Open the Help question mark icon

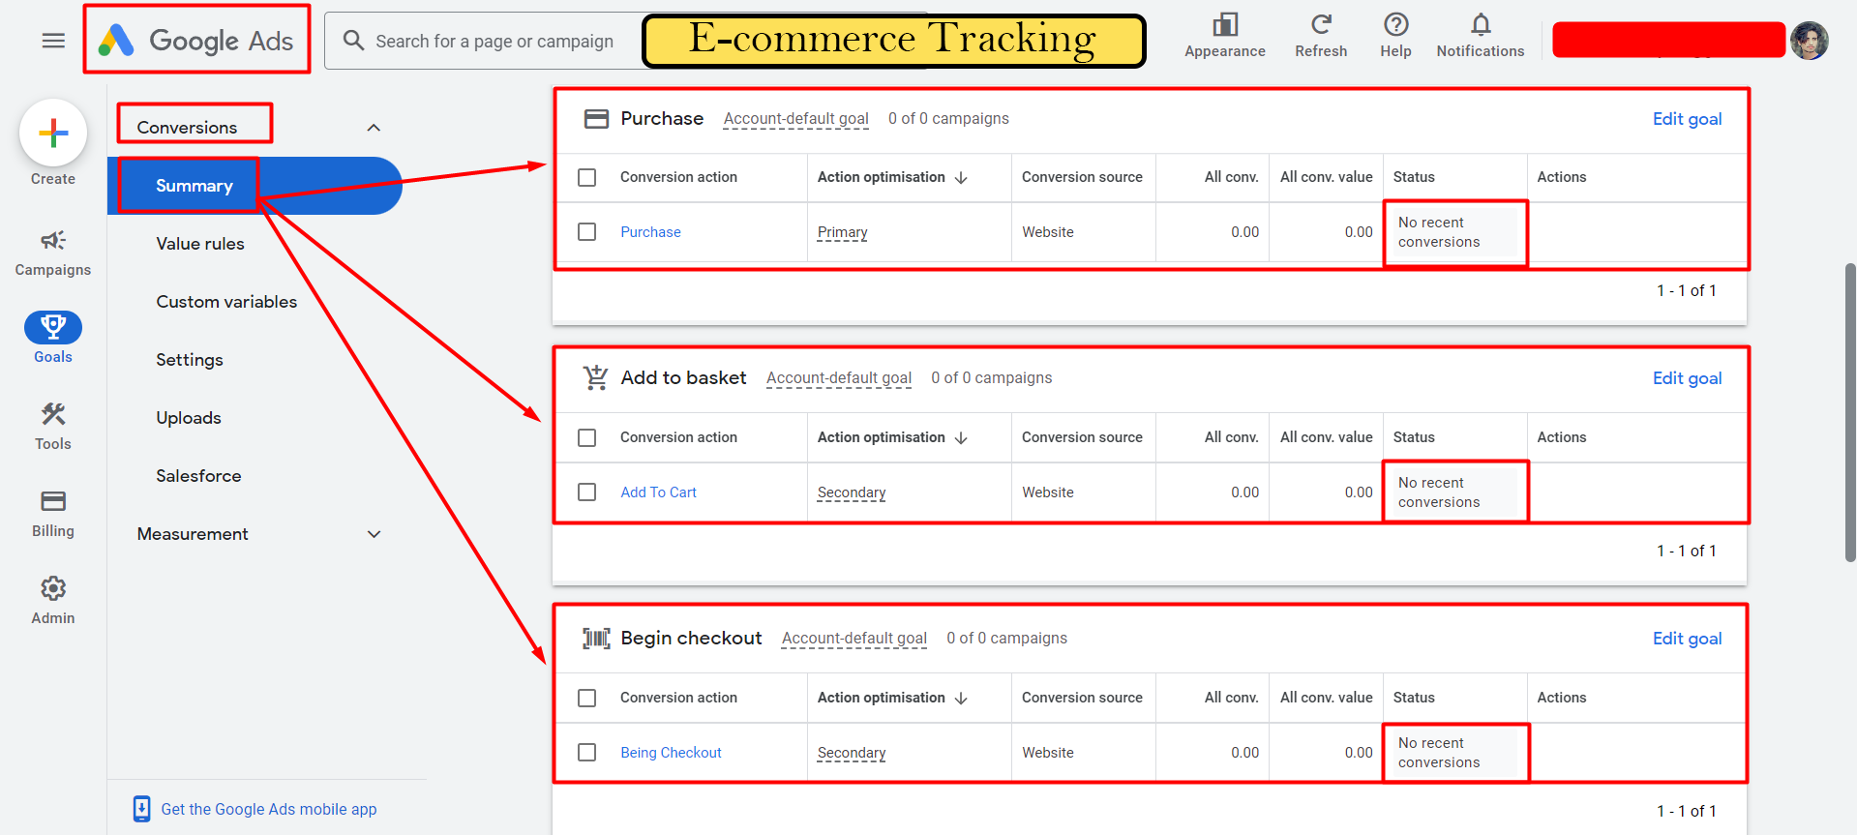point(1395,25)
